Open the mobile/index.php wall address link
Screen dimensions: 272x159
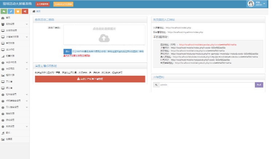click(198, 48)
